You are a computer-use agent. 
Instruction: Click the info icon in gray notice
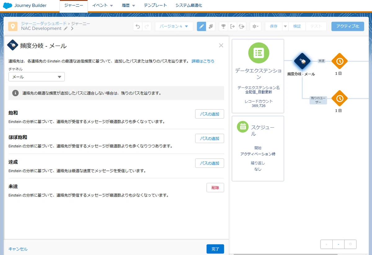[x=15, y=93]
